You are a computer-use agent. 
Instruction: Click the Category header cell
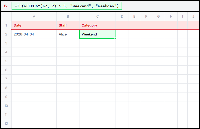click(x=97, y=25)
